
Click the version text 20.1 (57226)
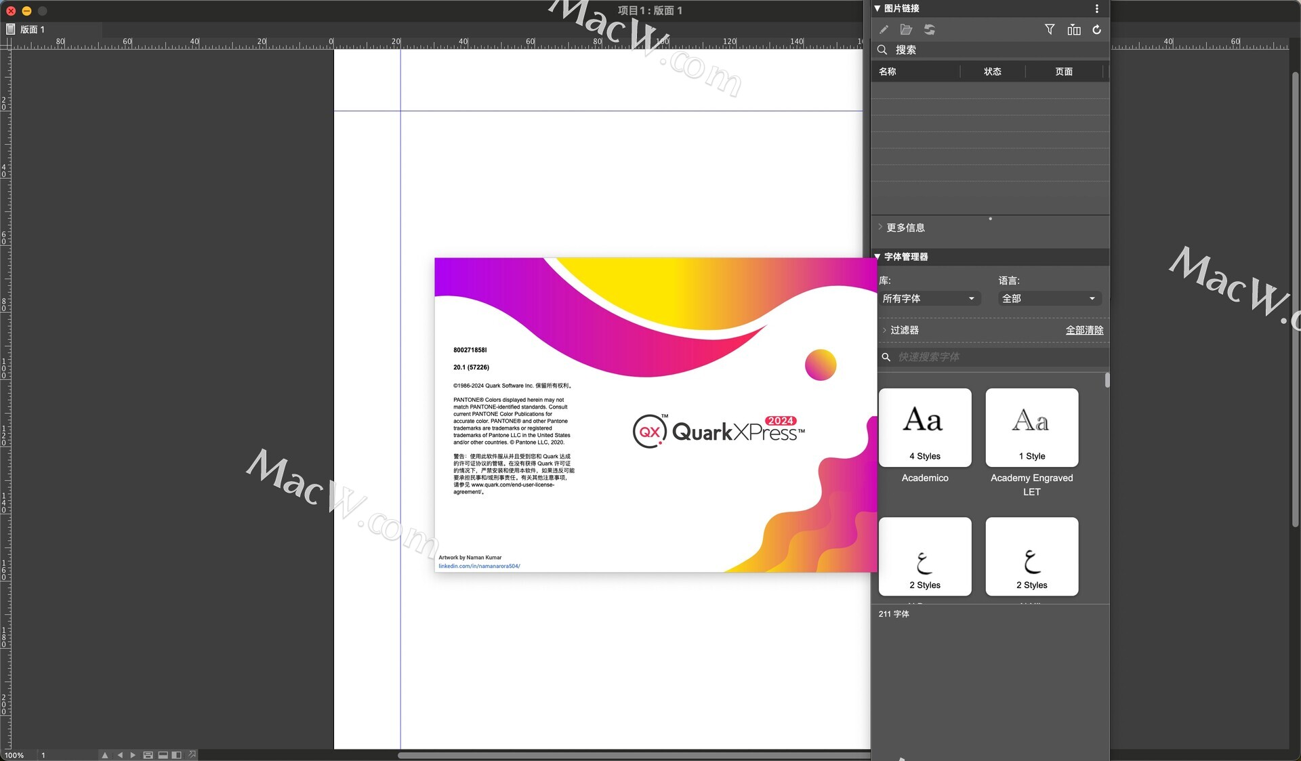coord(471,367)
